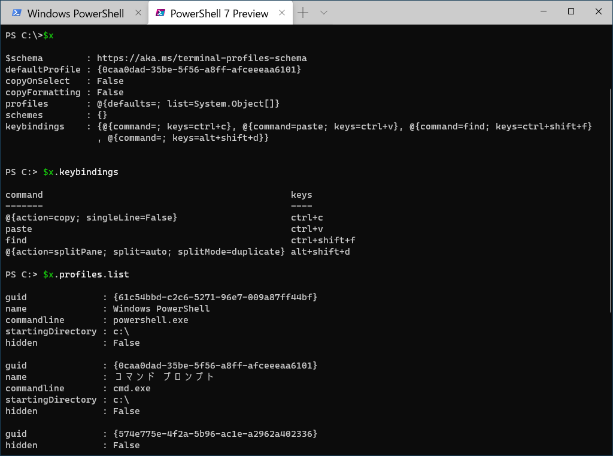The width and height of the screenshot is (613, 456).
Task: Close the Windows PowerShell tab
Action: pyautogui.click(x=138, y=13)
